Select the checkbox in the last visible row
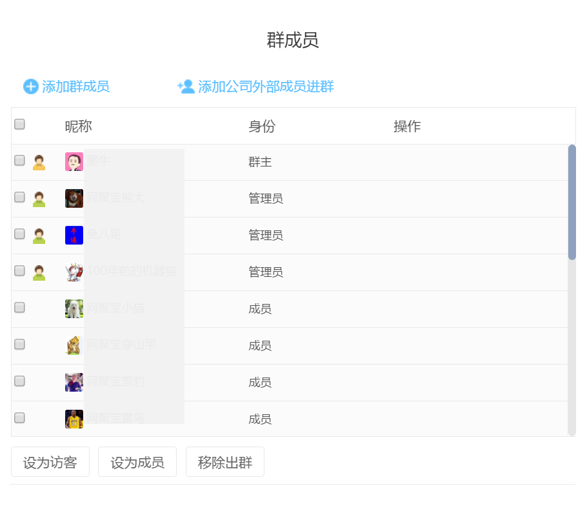Screen dimensions: 587x513 (x=19, y=417)
